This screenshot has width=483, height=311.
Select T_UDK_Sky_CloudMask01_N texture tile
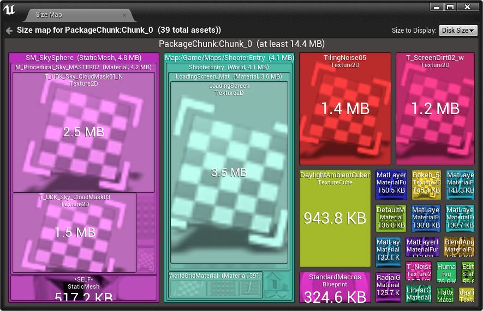click(84, 133)
